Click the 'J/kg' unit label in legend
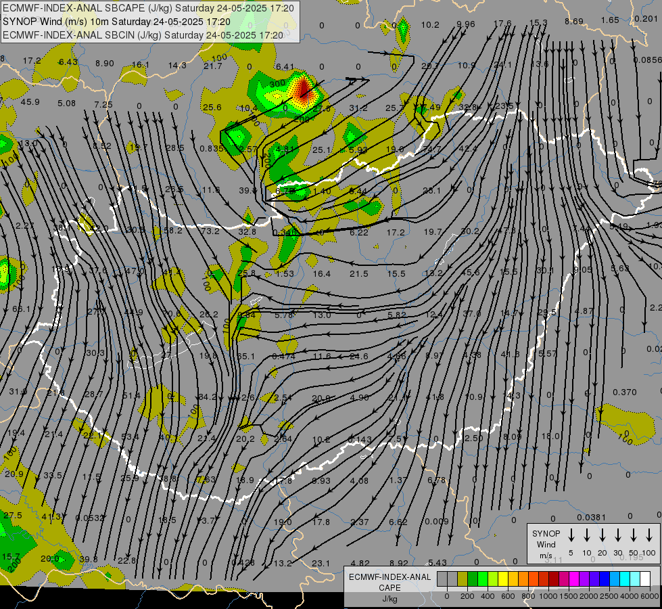The height and width of the screenshot is (609, 662). coord(389,599)
